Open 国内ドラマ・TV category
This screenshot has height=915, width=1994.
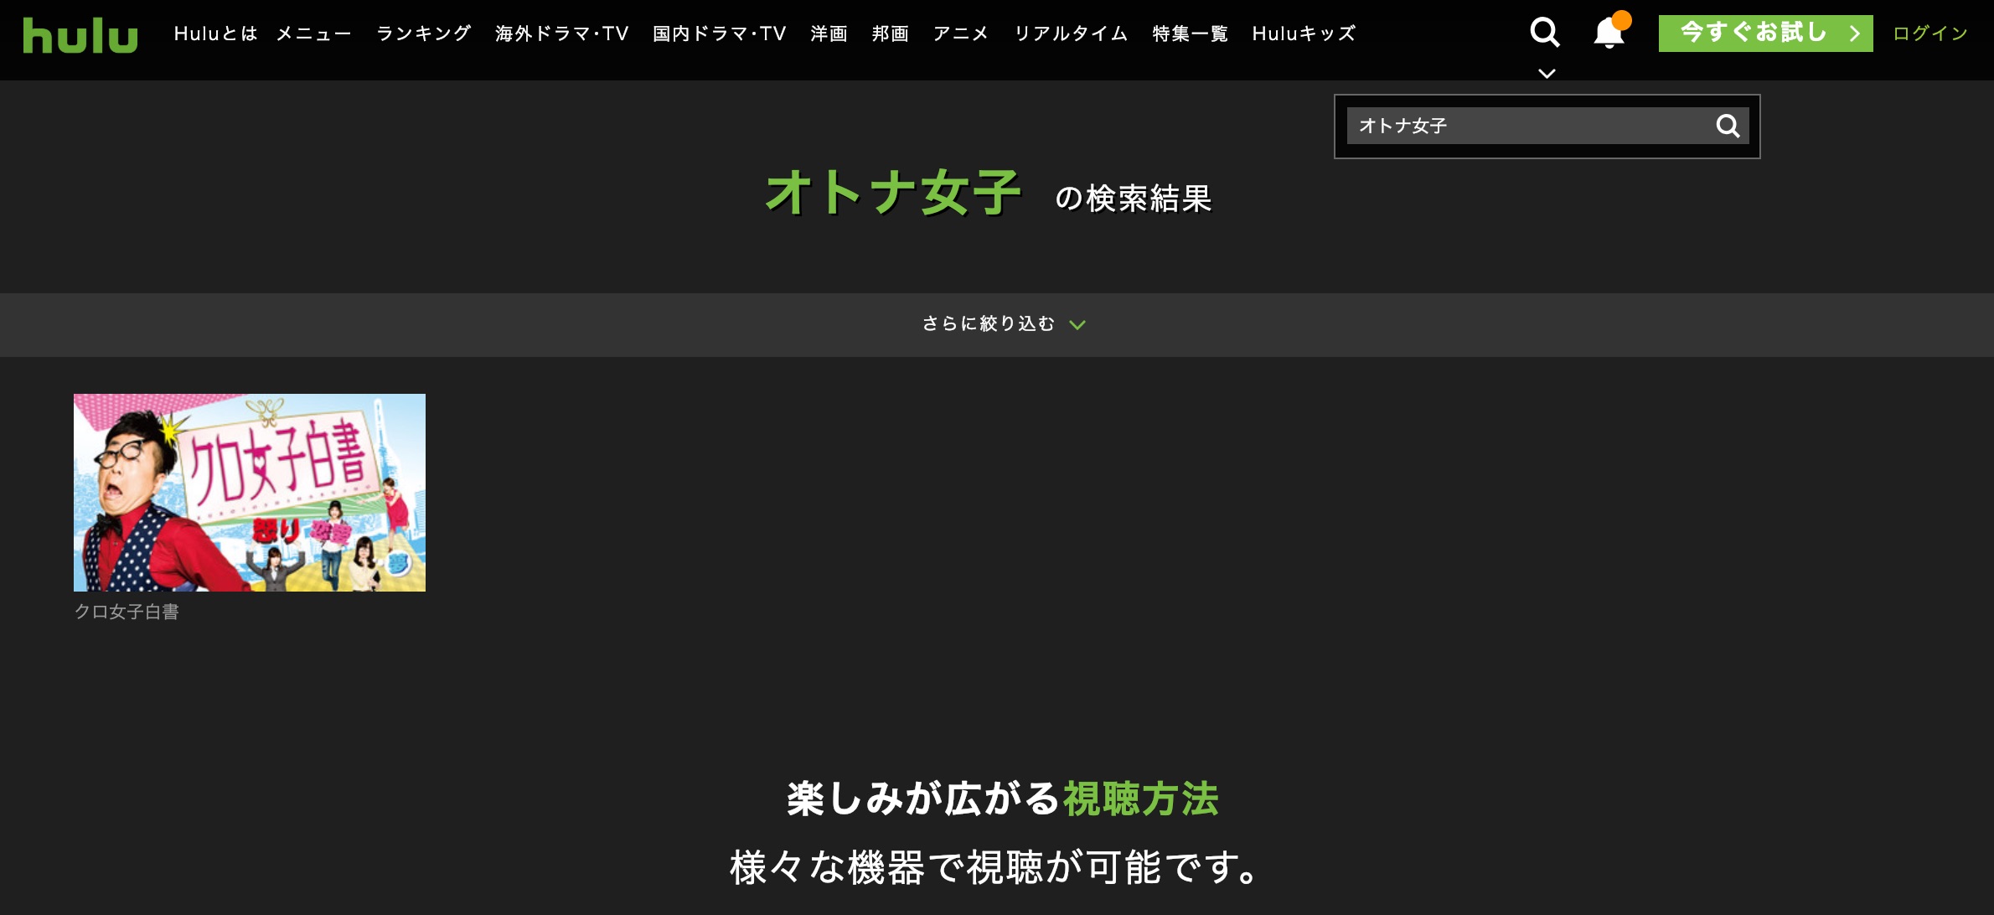pyautogui.click(x=719, y=34)
